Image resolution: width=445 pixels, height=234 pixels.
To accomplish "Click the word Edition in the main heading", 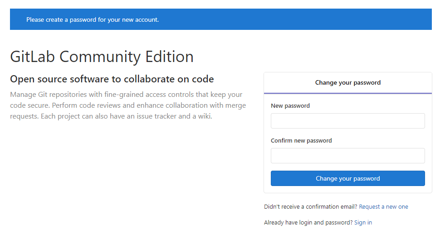I will point(170,57).
